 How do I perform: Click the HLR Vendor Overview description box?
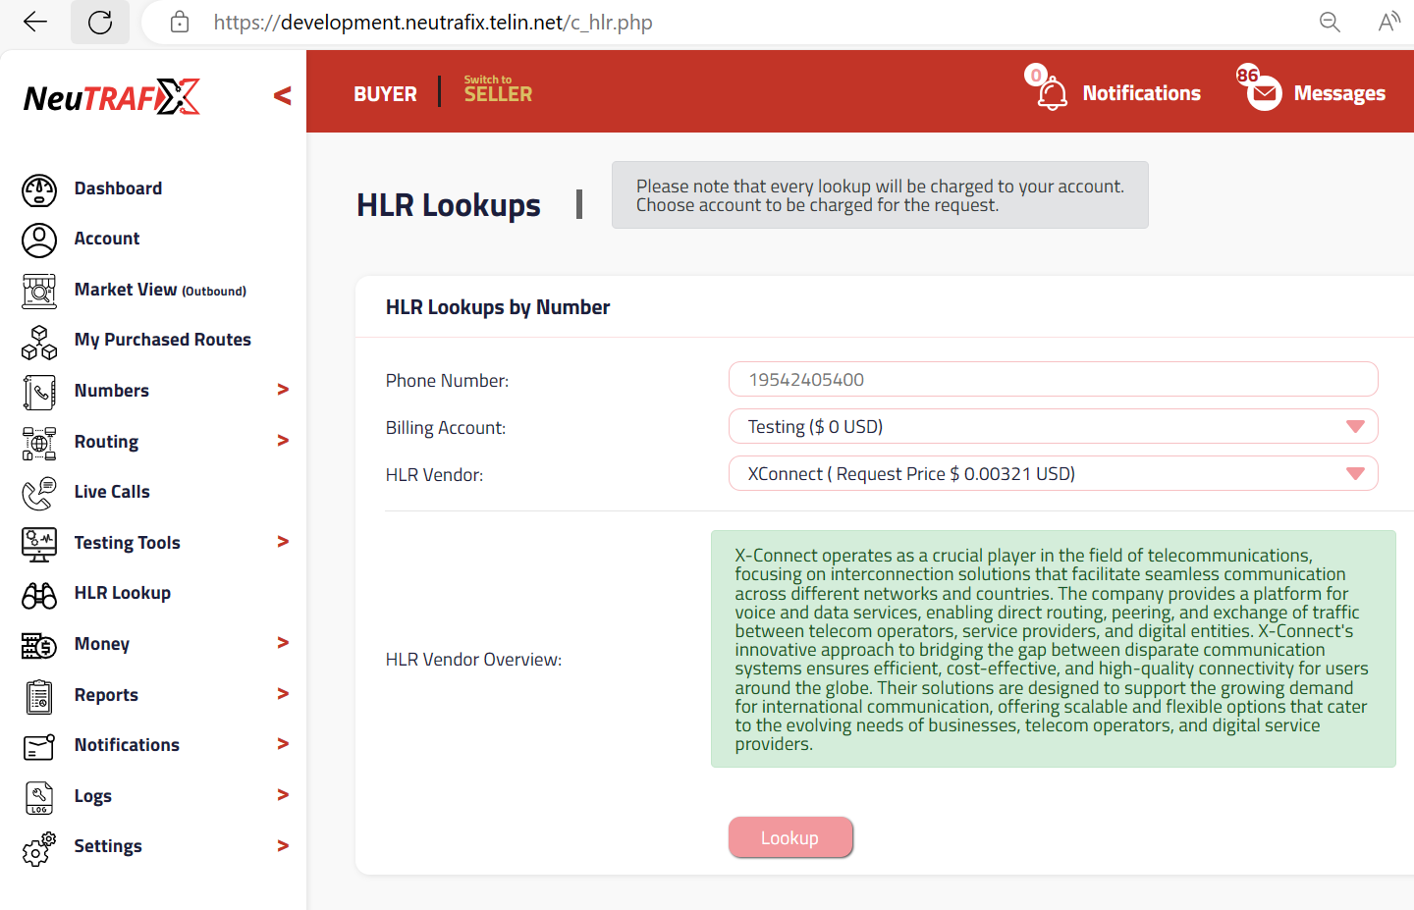(1053, 649)
